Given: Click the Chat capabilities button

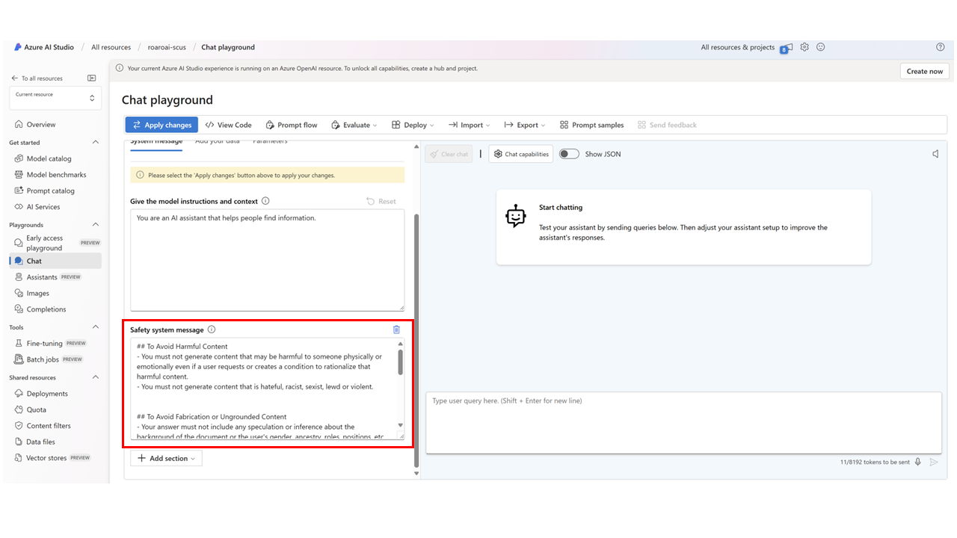Looking at the screenshot, I should [520, 154].
